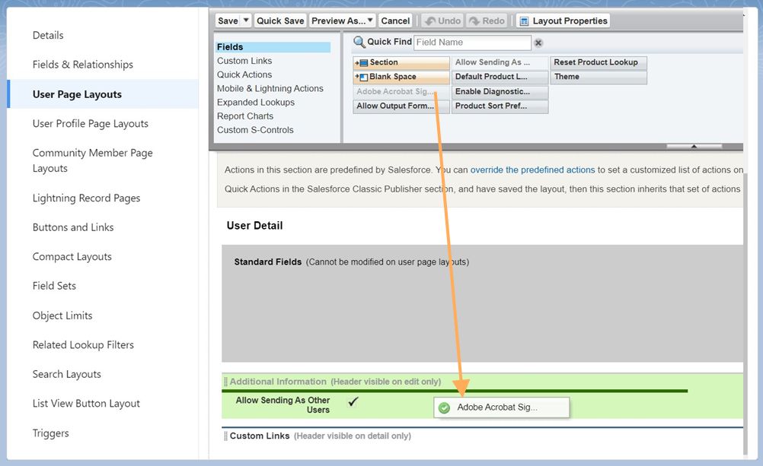
Task: Select the Allow Output Form... palette field
Action: (401, 106)
